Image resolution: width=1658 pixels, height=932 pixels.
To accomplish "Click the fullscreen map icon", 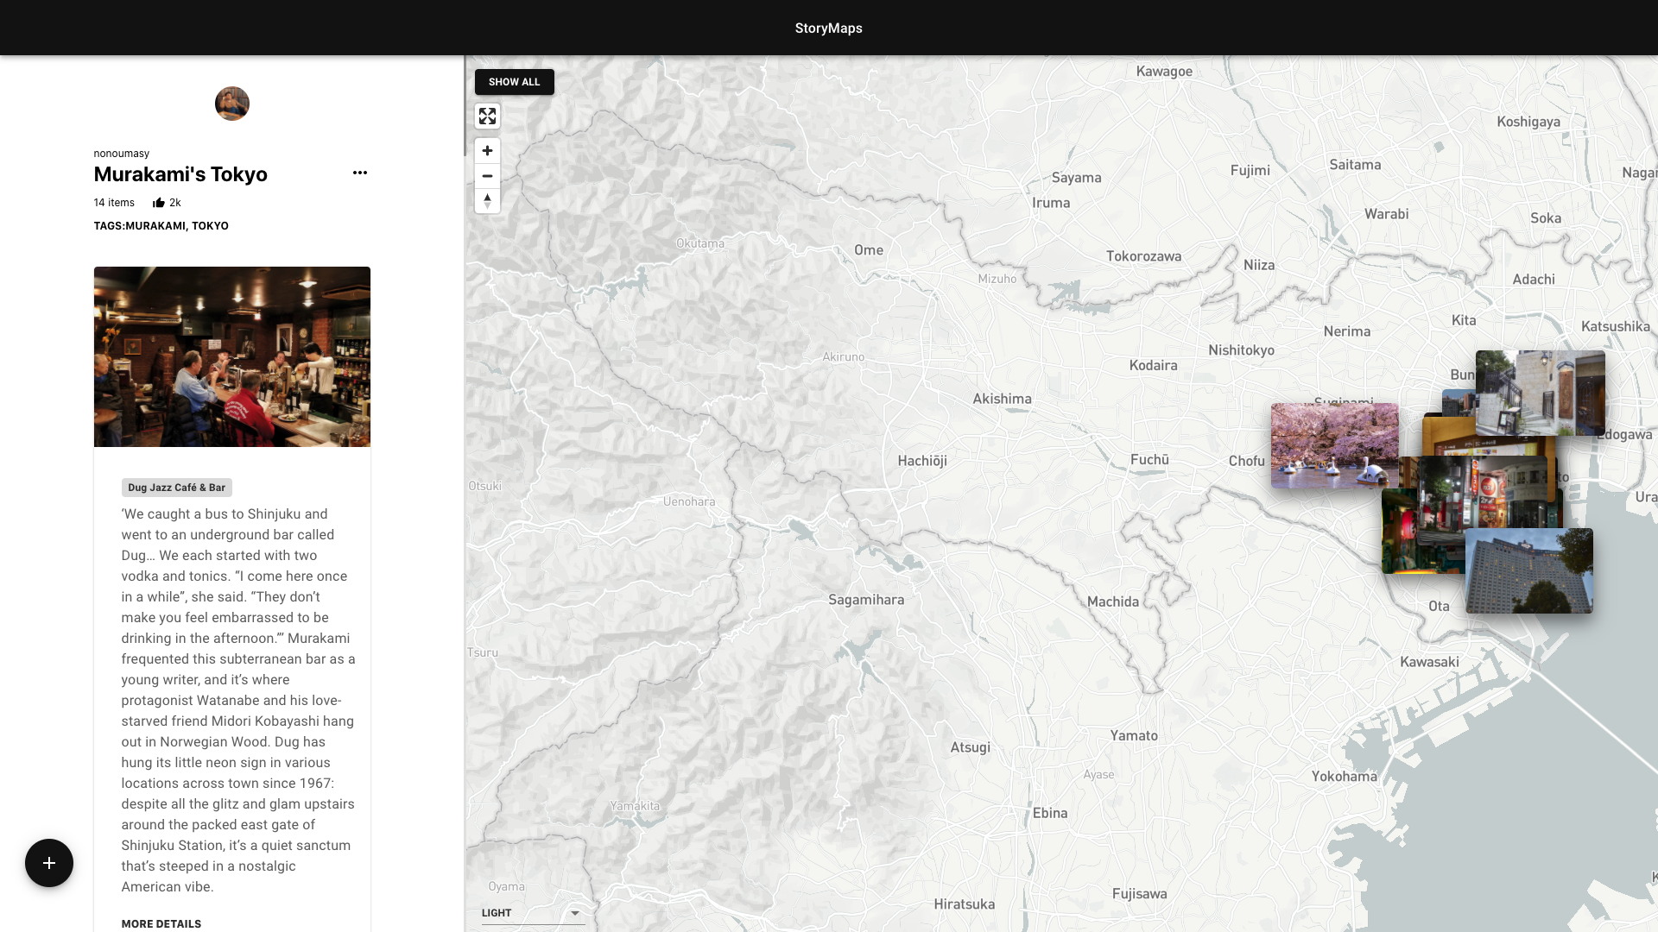I will coord(487,116).
